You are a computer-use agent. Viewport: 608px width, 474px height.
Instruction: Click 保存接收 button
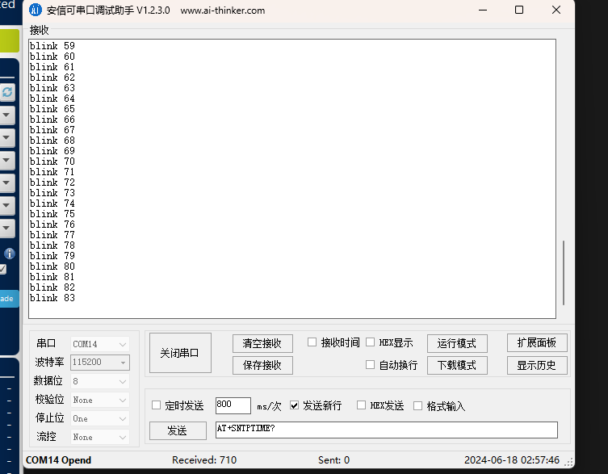tap(262, 365)
